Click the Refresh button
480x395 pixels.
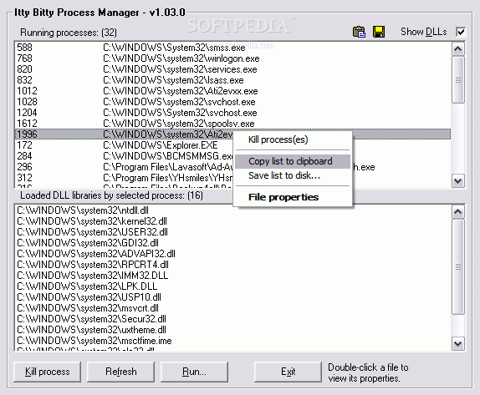point(120,372)
